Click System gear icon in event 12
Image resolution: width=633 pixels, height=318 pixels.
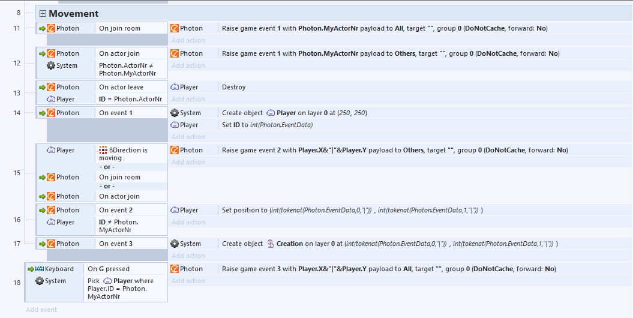[x=51, y=66]
